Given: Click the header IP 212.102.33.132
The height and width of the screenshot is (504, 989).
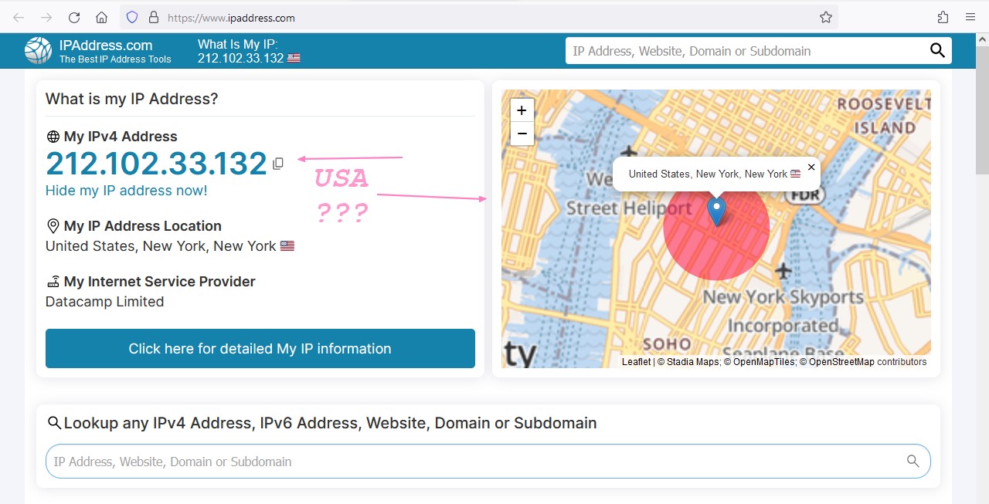Looking at the screenshot, I should coord(240,59).
